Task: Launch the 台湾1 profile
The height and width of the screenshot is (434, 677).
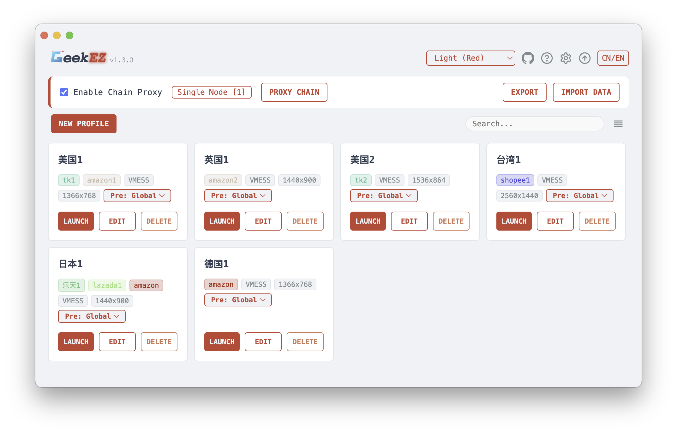Action: tap(514, 221)
